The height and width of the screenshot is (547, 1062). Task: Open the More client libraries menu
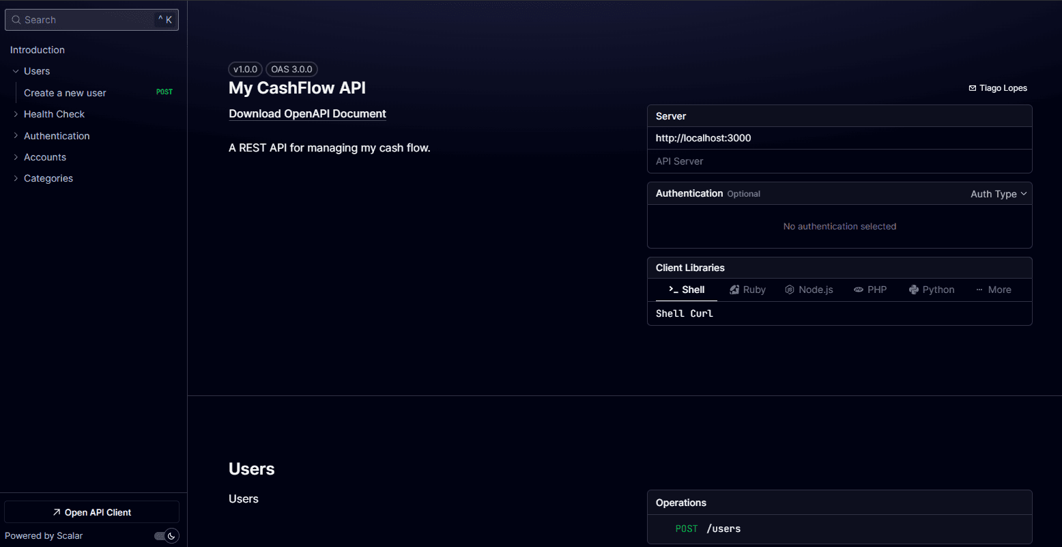click(994, 290)
